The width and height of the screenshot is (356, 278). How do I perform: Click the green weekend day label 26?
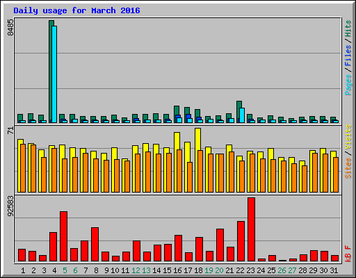click(282, 270)
